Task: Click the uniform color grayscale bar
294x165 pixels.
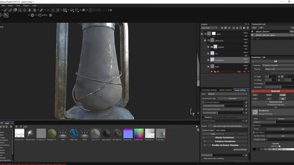Action: coord(273,149)
